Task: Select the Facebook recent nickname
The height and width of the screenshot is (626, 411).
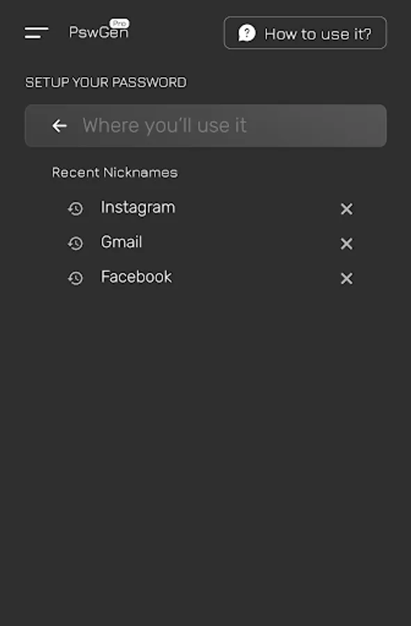Action: (x=136, y=277)
